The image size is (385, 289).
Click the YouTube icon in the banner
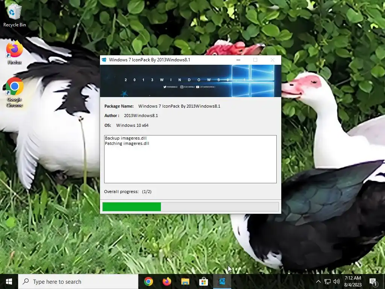[198, 87]
